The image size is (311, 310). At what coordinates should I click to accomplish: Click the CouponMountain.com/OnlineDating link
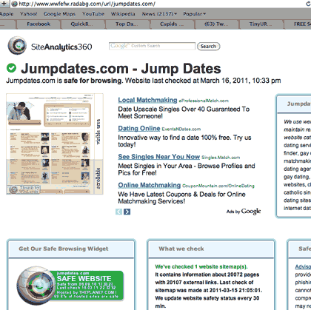(218, 186)
